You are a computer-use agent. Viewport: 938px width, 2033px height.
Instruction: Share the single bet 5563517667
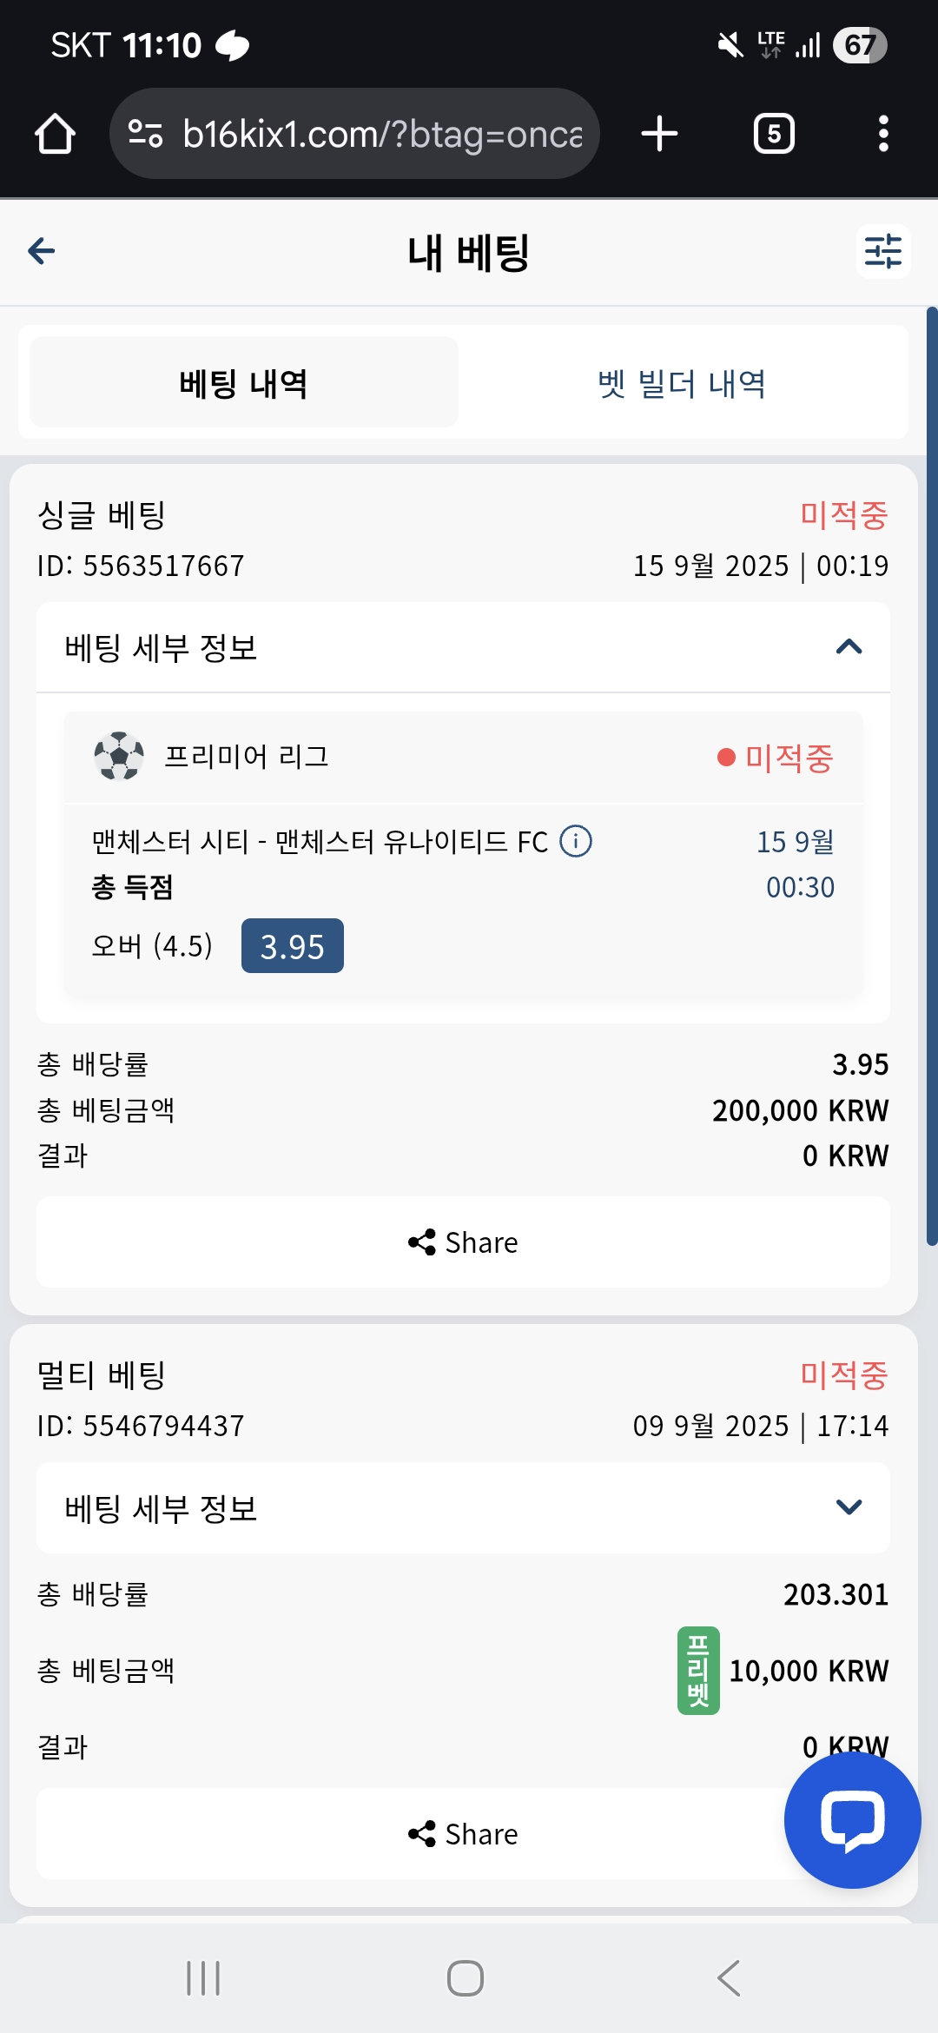pos(463,1242)
